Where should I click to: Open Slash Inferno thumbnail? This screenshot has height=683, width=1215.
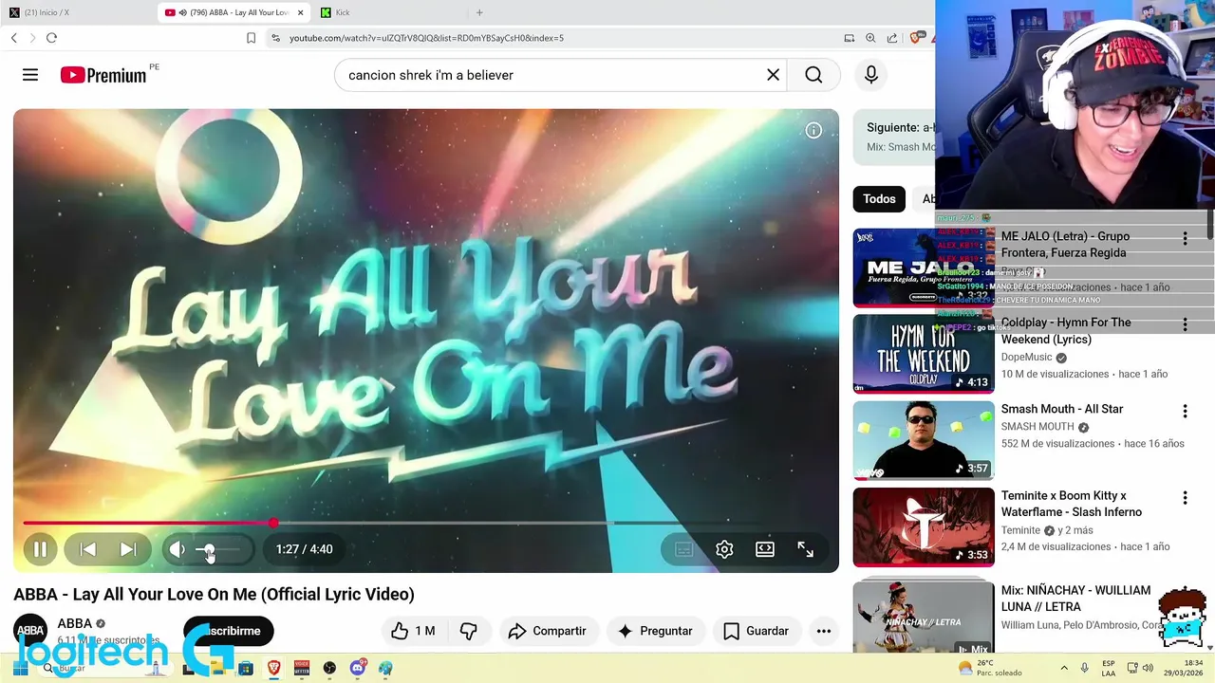(924, 526)
